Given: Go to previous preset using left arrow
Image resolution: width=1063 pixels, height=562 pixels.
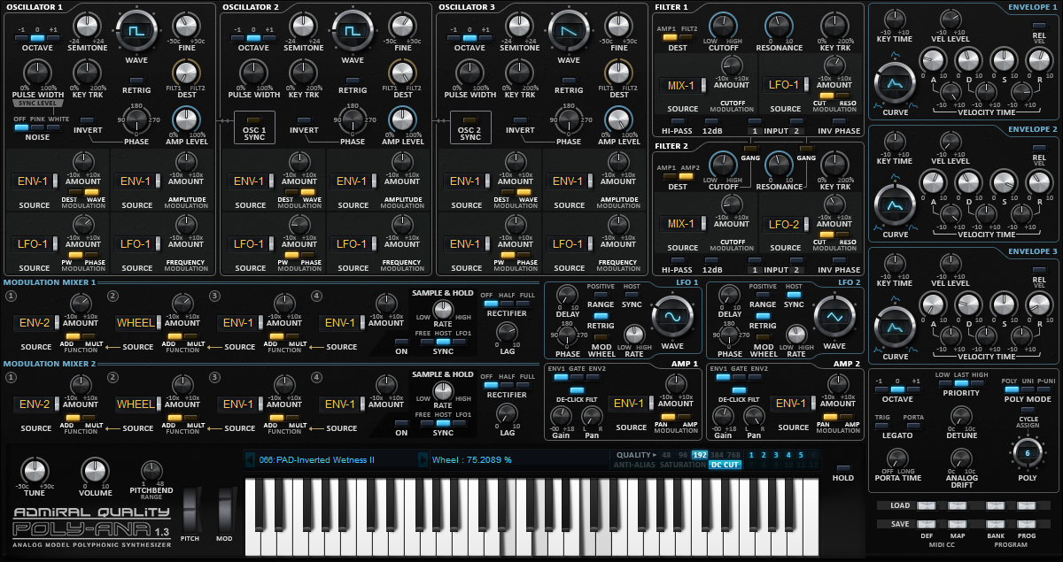Looking at the screenshot, I should click(x=250, y=459).
